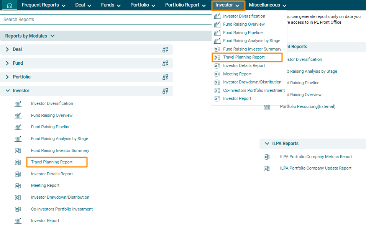Collapse the Investor module section
This screenshot has width=366, height=227.
[7, 91]
